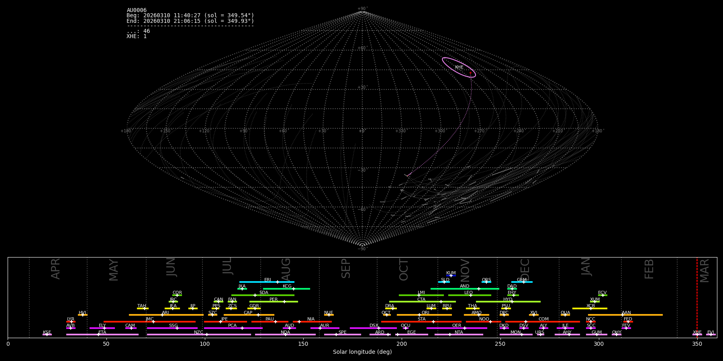723x361 pixels.
Task: Select the ECV shower marker
Action: [602, 295]
